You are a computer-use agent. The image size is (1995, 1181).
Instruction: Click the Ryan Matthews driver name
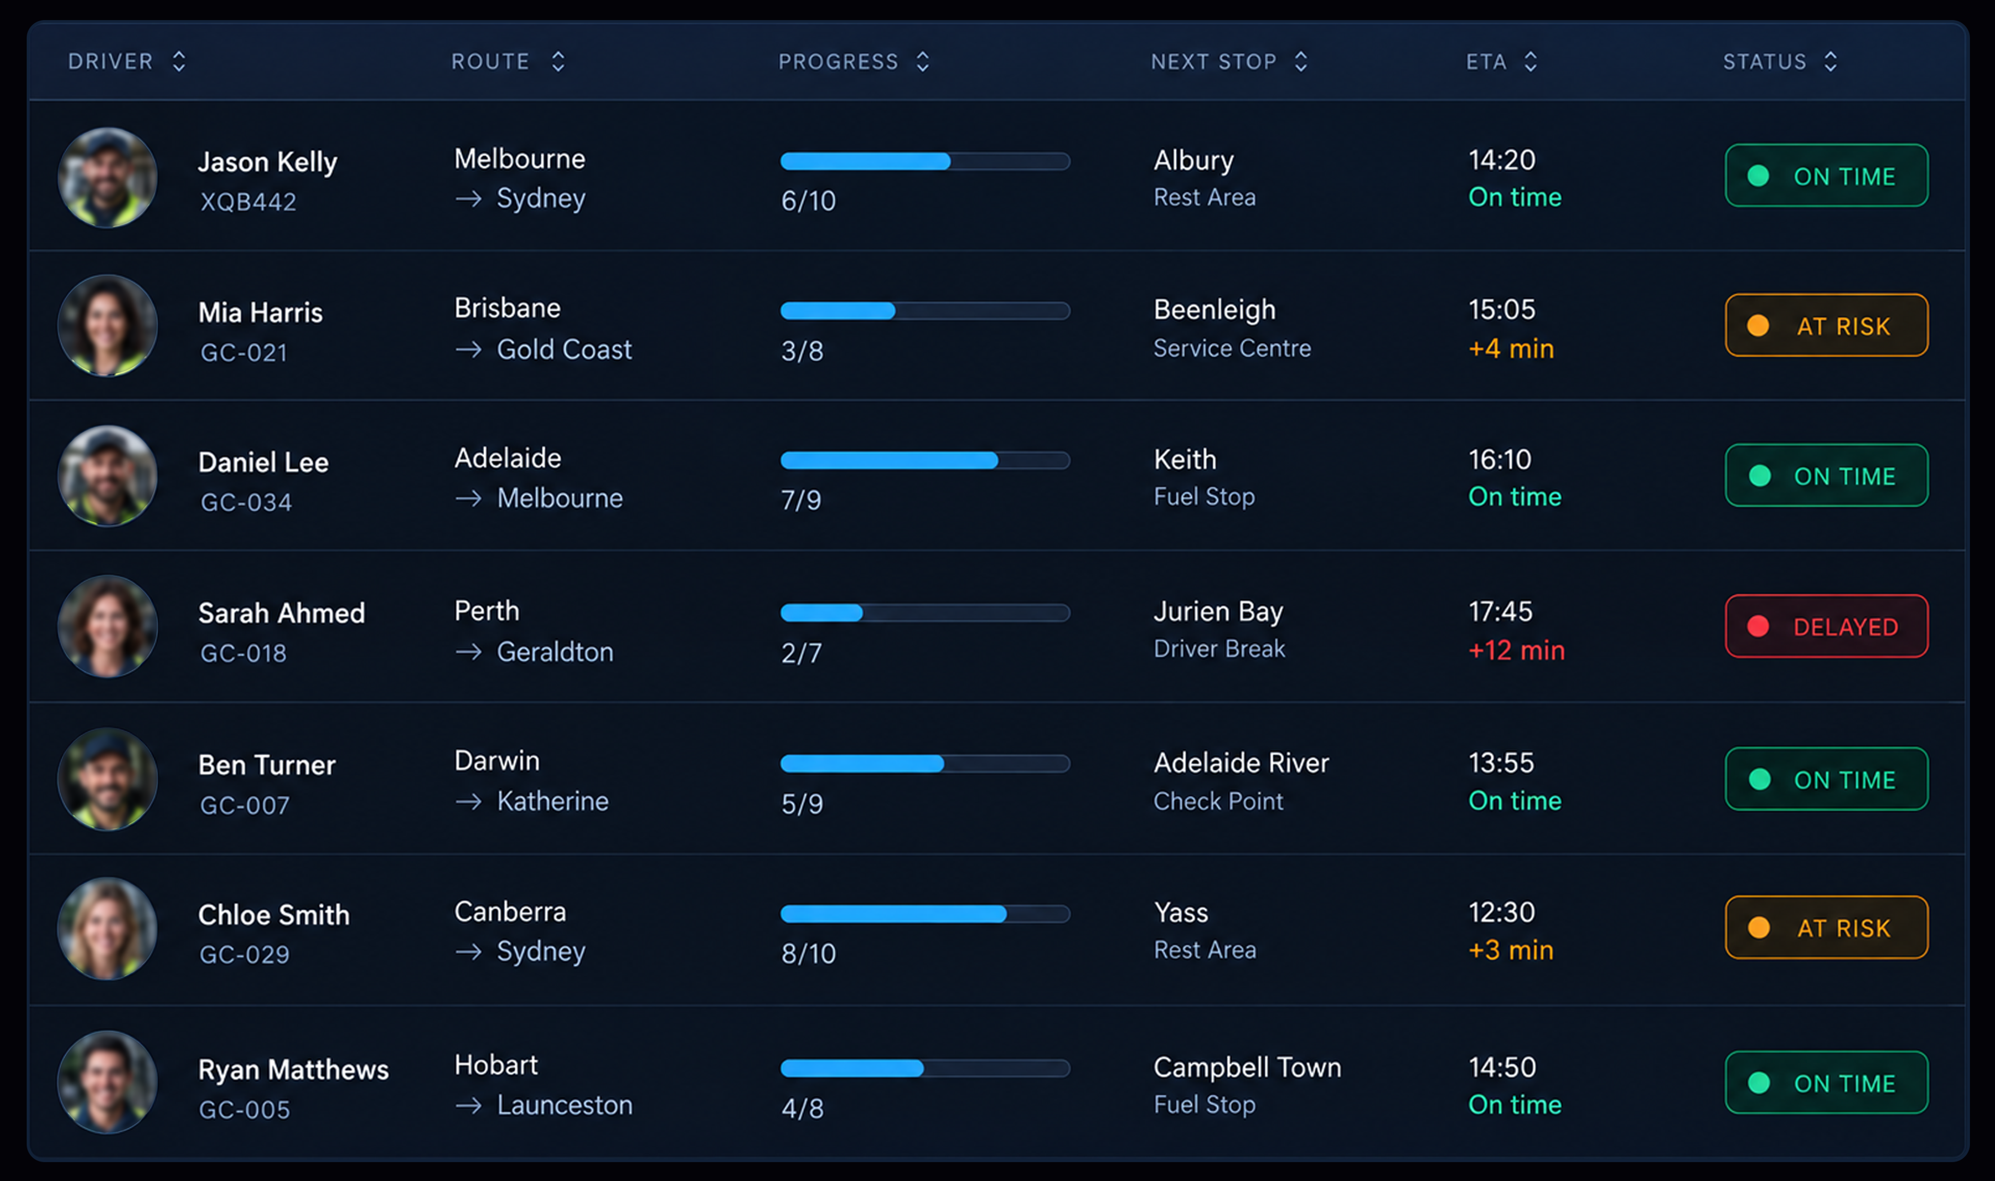[x=294, y=1070]
